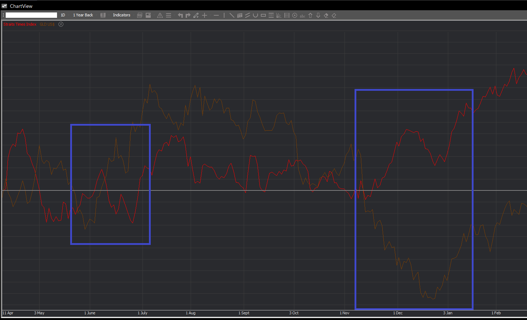This screenshot has height=320, width=527.
Task: Click the undo arrow in toolbar
Action: coord(180,15)
